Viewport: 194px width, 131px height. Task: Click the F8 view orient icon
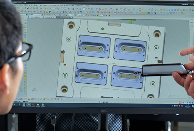pos(182,13)
